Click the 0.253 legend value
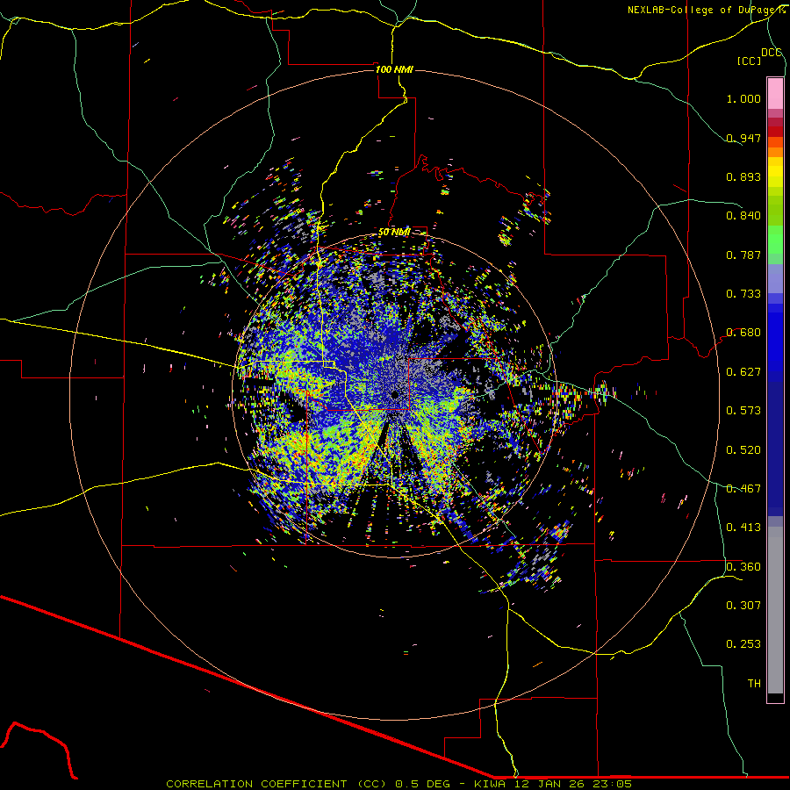 pos(743,644)
